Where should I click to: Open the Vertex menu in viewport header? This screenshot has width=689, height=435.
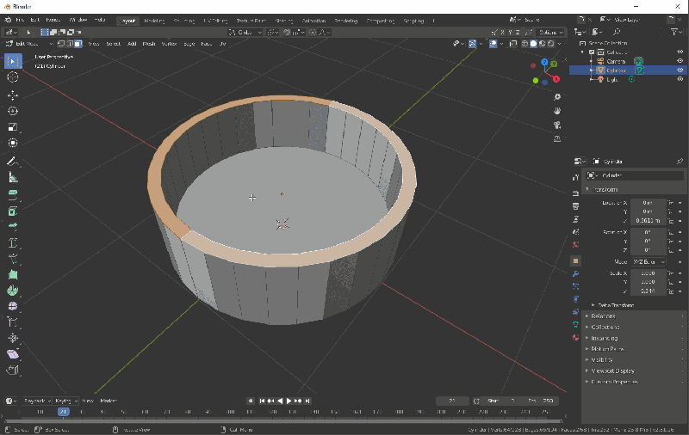coord(169,43)
